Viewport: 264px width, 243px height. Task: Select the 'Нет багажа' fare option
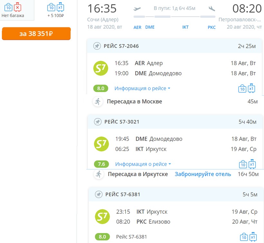coord(13,10)
